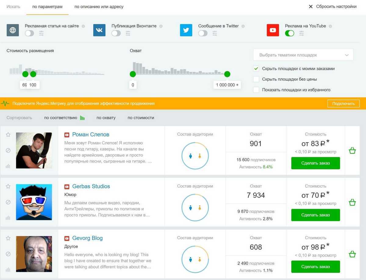
Task: Sort results по охвату
Action: 106,118
